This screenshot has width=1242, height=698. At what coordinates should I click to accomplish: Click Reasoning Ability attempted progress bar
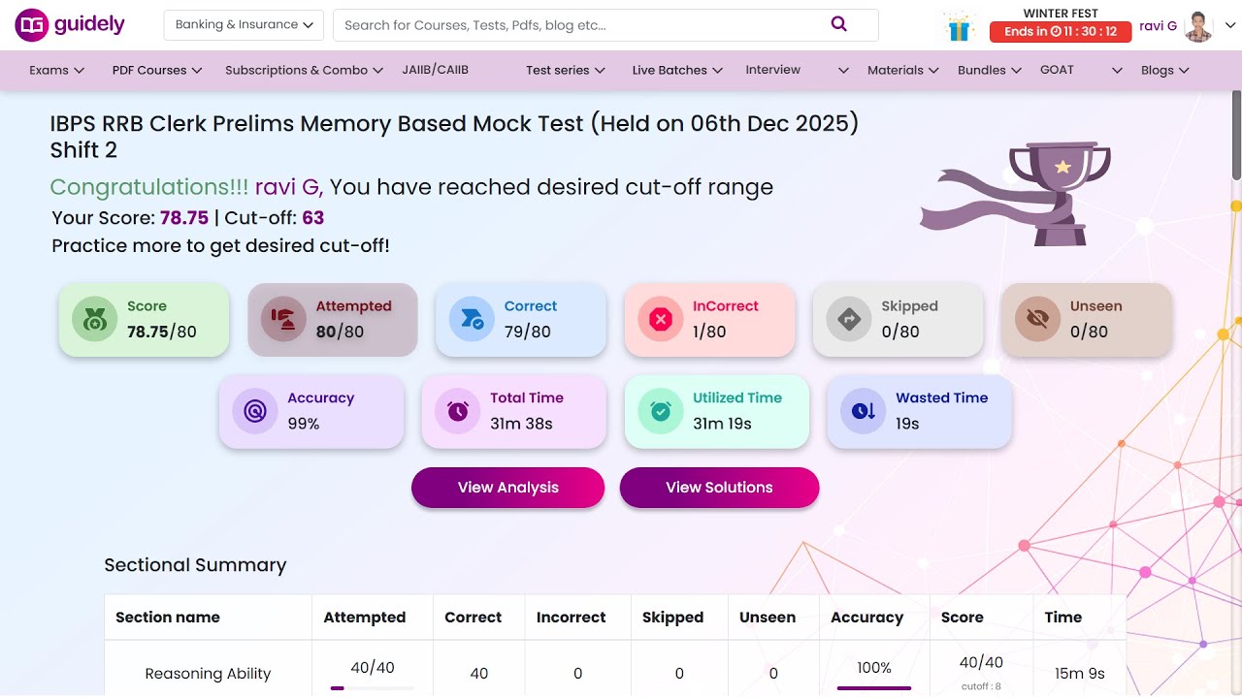(x=373, y=688)
